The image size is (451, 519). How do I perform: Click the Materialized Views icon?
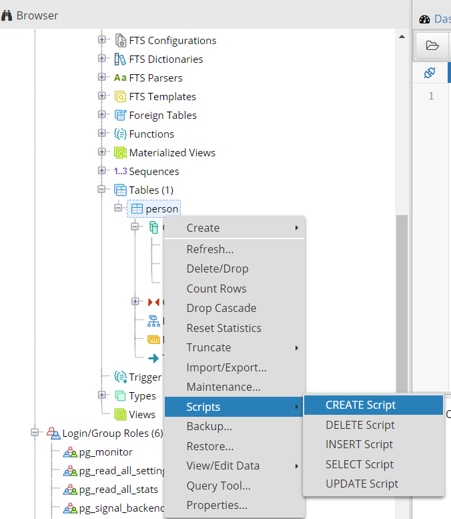point(120,152)
